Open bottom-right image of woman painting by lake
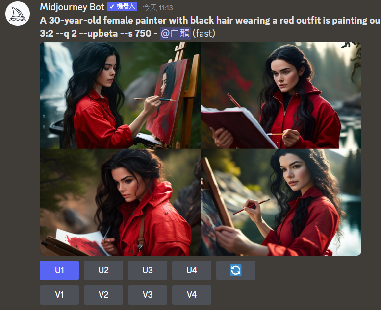The image size is (381, 310). click(281, 202)
